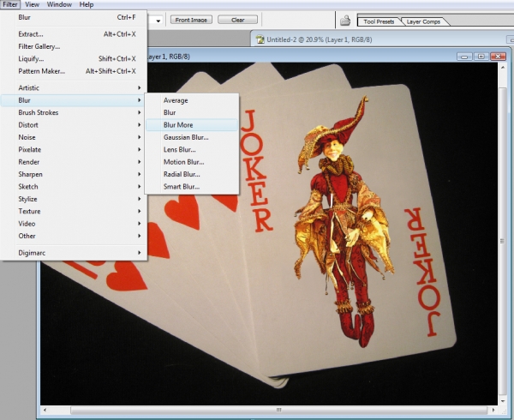514x420 pixels.
Task: Expand the Artistic filter submenu
Action: tap(74, 88)
